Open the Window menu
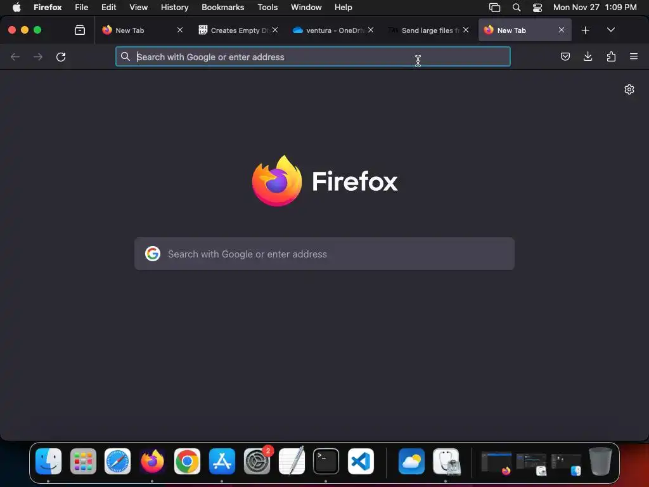The height and width of the screenshot is (487, 649). 306,7
